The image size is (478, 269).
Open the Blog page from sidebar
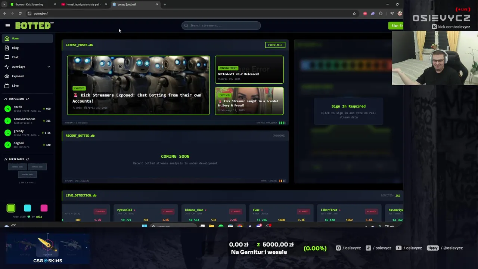27,48
